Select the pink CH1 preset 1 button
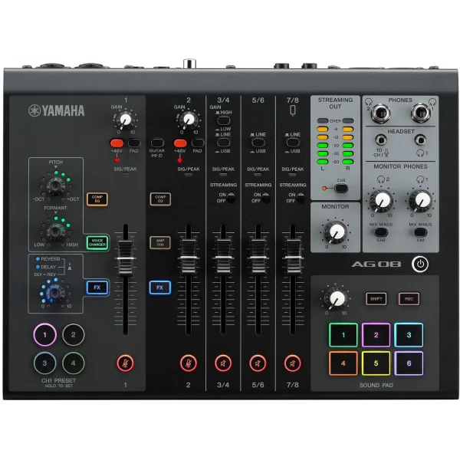This screenshot has width=460, height=460. pos(45,335)
